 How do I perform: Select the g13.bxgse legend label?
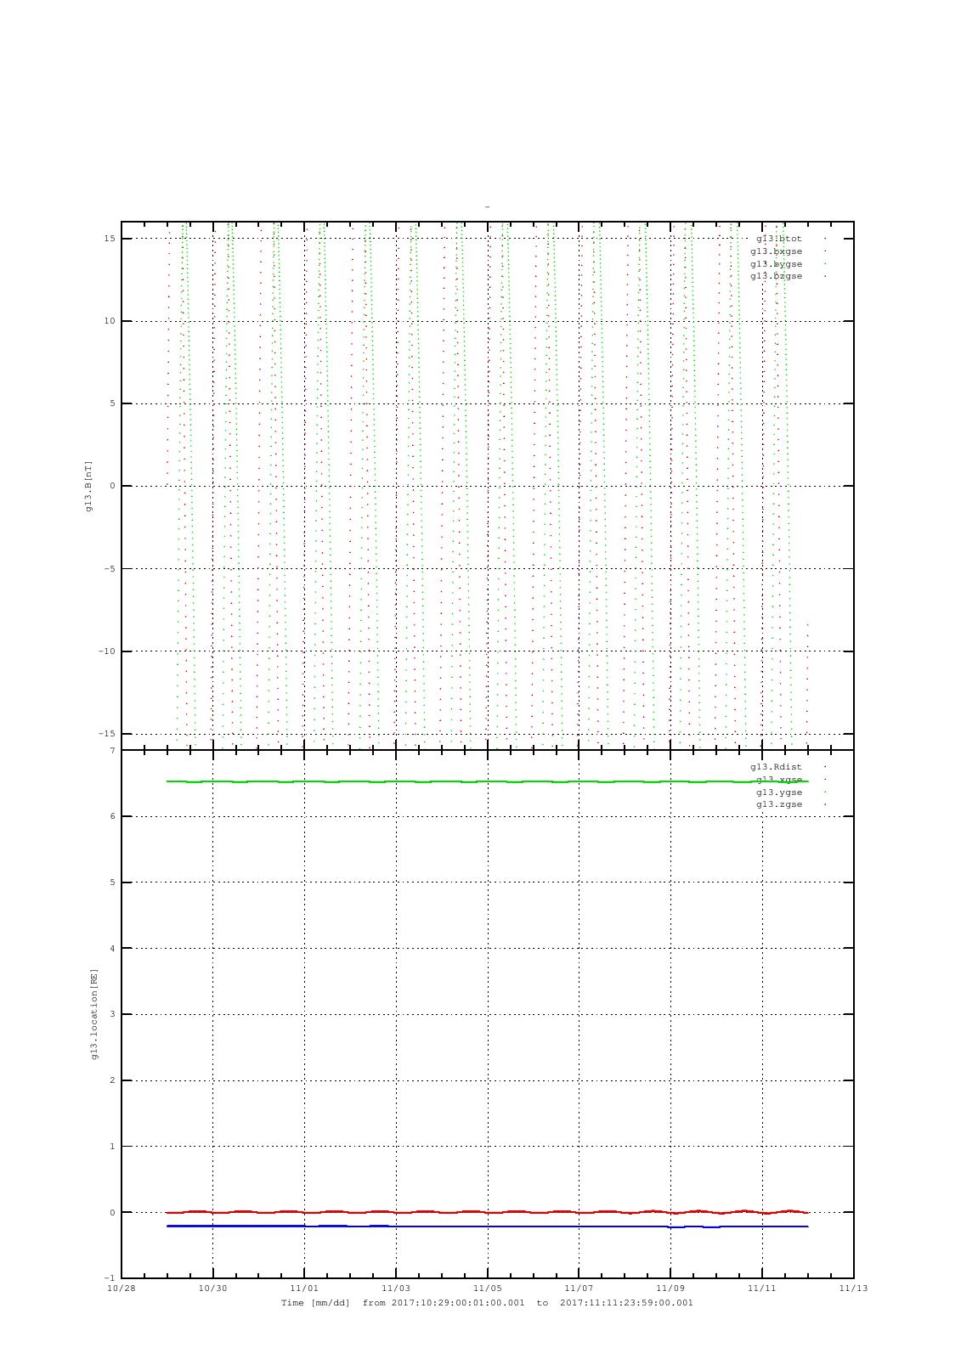coord(776,251)
